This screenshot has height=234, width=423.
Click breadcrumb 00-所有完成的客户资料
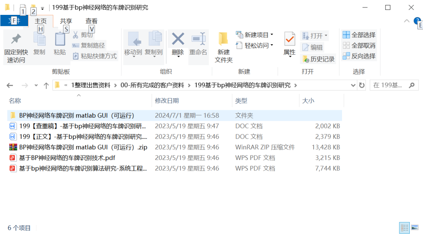(152, 85)
